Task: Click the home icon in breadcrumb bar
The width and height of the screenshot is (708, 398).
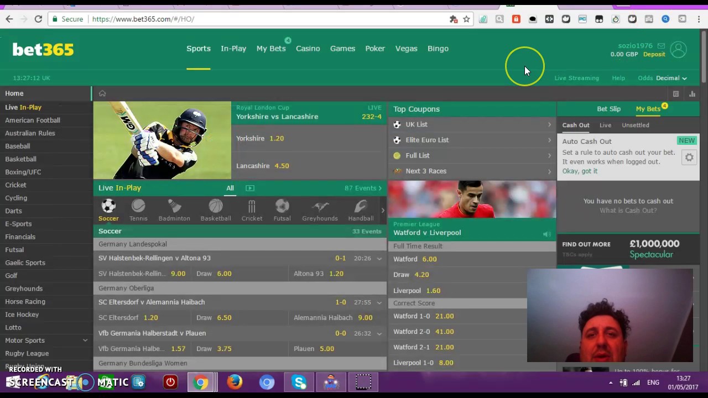Action: [x=102, y=93]
